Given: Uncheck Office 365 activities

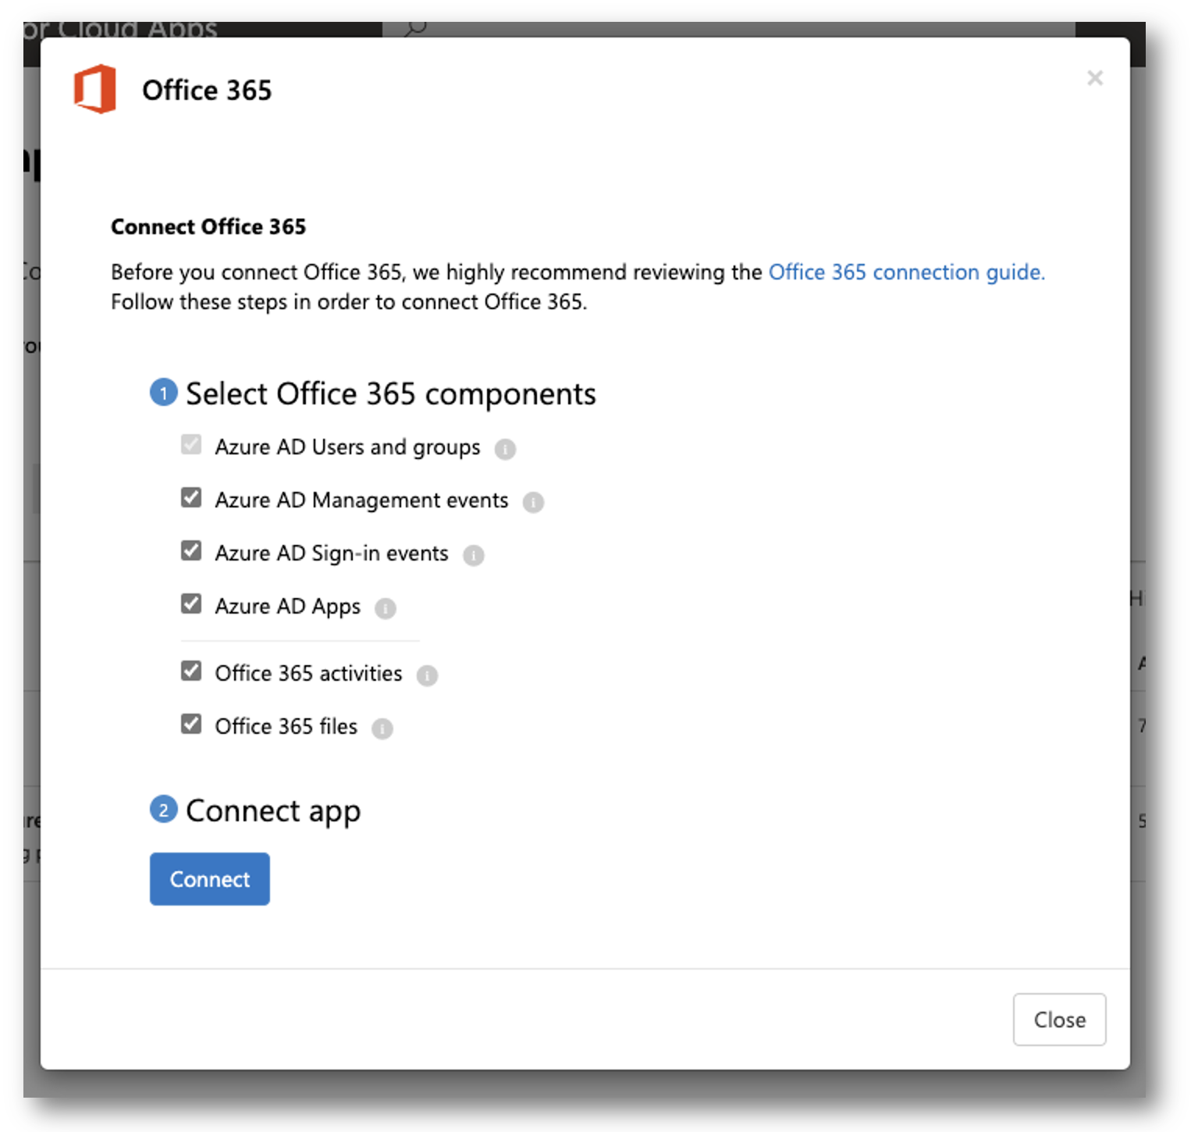Looking at the screenshot, I should click(x=191, y=671).
